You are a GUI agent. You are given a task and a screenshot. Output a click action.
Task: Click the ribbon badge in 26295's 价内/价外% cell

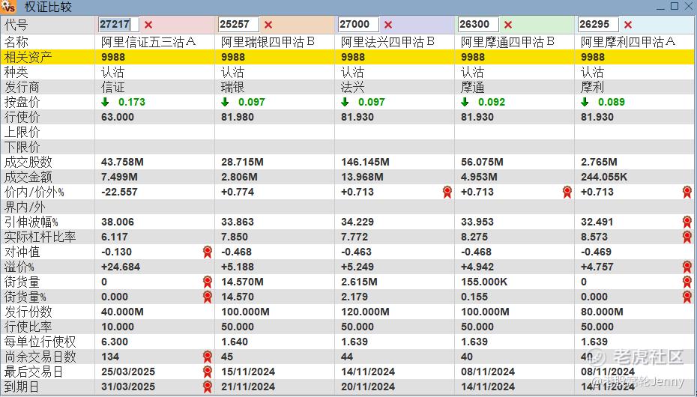[687, 192]
